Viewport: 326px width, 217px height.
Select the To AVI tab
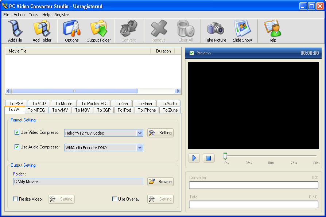[15, 109]
